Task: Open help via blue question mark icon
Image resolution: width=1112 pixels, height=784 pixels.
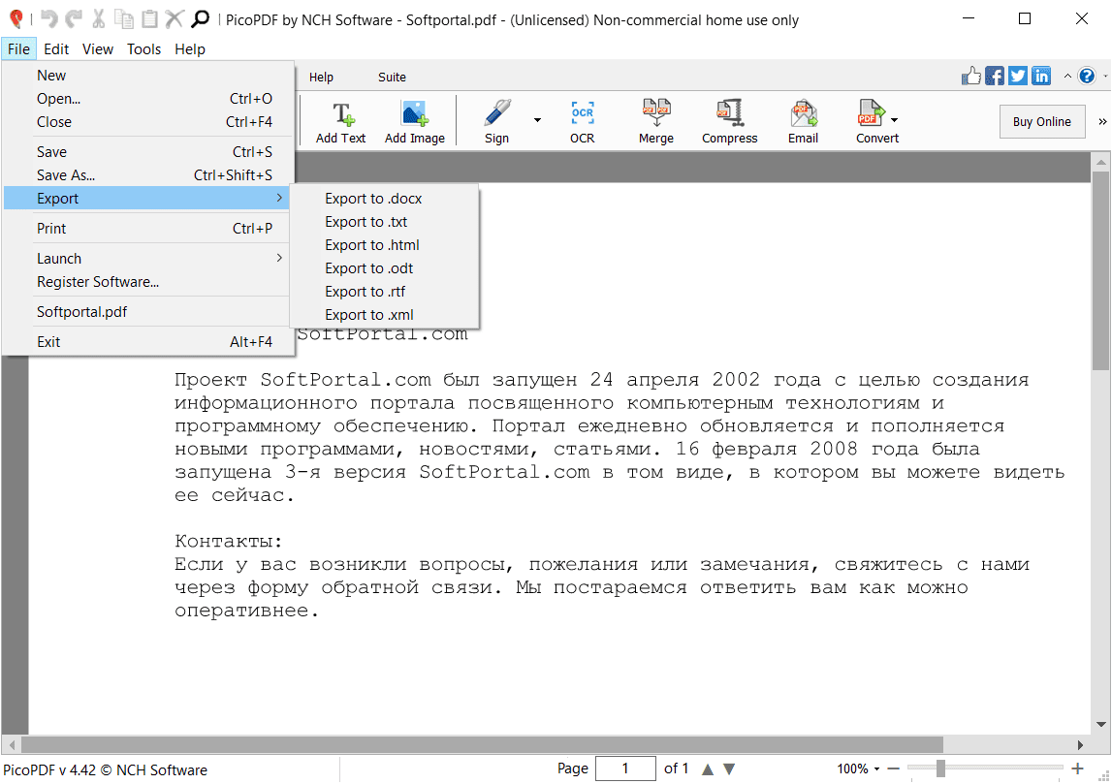Action: (1087, 76)
